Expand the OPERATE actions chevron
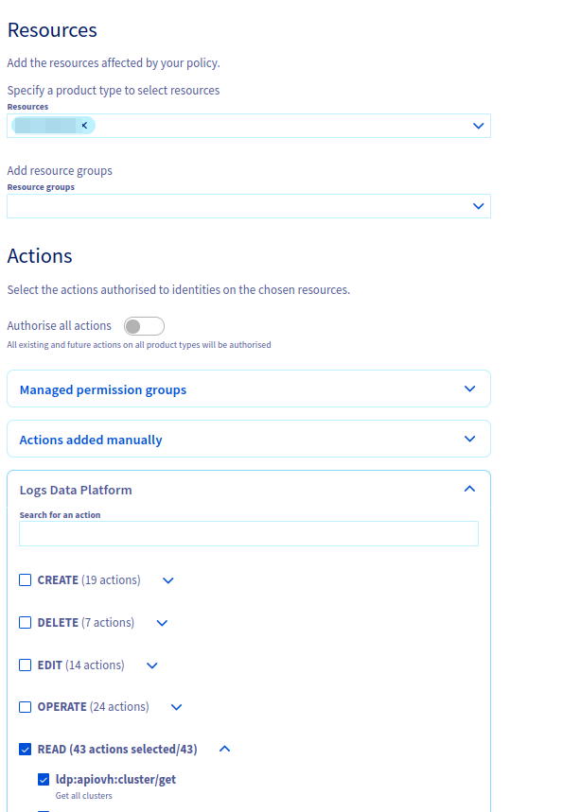The height and width of the screenshot is (812, 563). pyautogui.click(x=176, y=706)
